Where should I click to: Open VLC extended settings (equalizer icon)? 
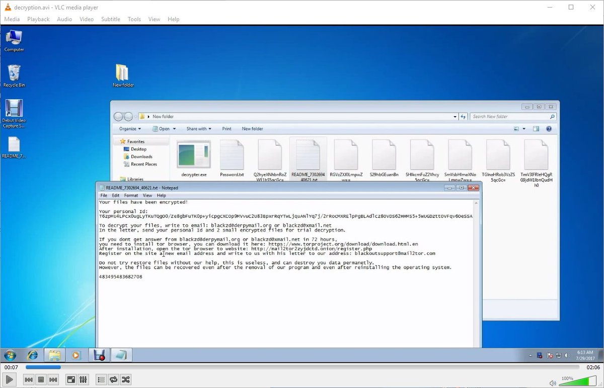pos(84,379)
